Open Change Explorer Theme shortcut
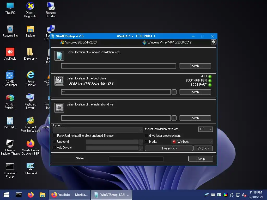Screen dimensions: 267x200 tap(10, 147)
